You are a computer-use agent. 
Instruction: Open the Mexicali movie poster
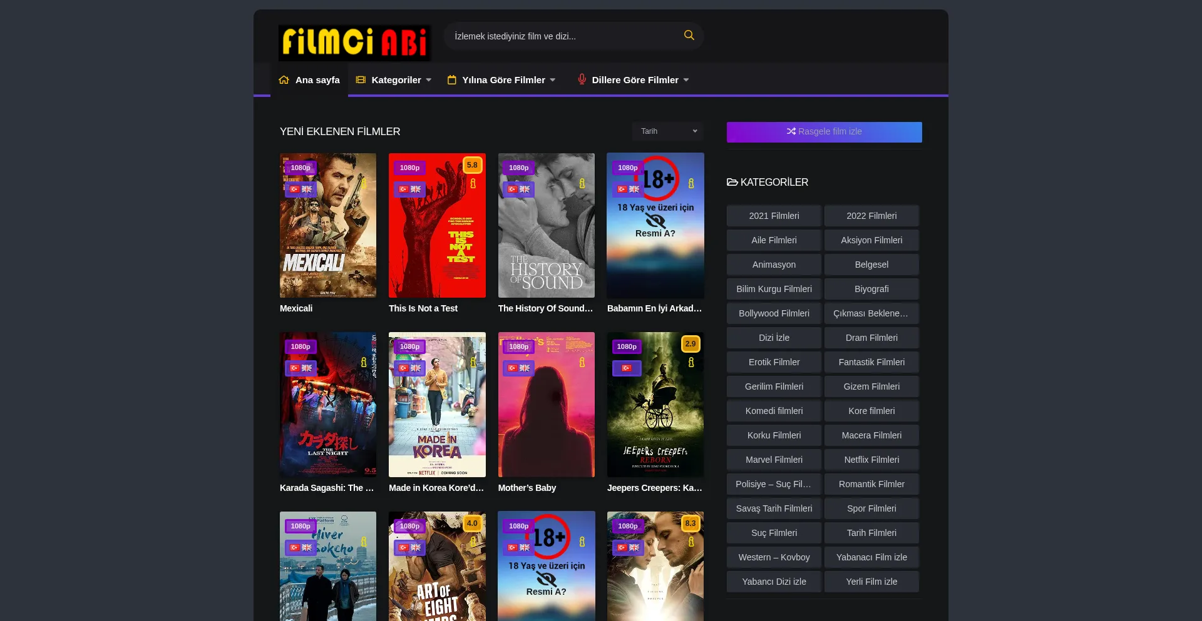click(328, 225)
